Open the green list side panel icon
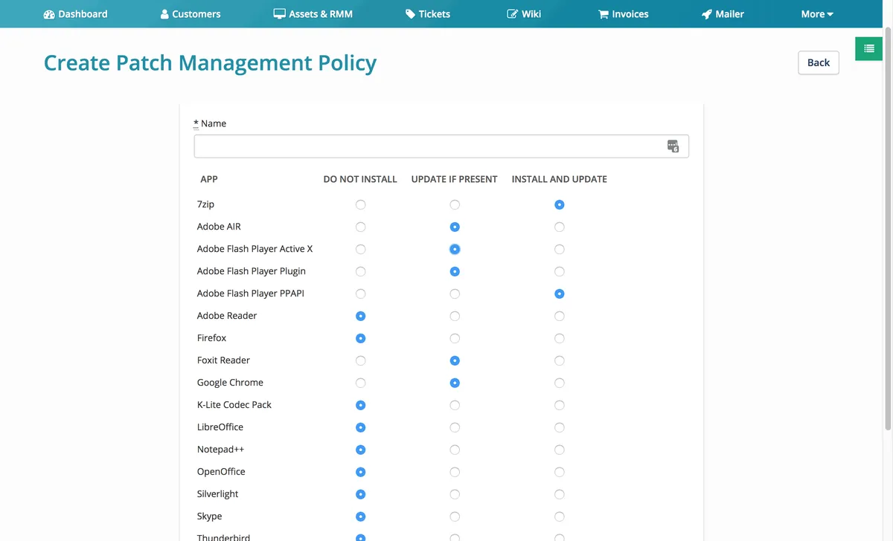Image resolution: width=893 pixels, height=541 pixels. point(868,48)
